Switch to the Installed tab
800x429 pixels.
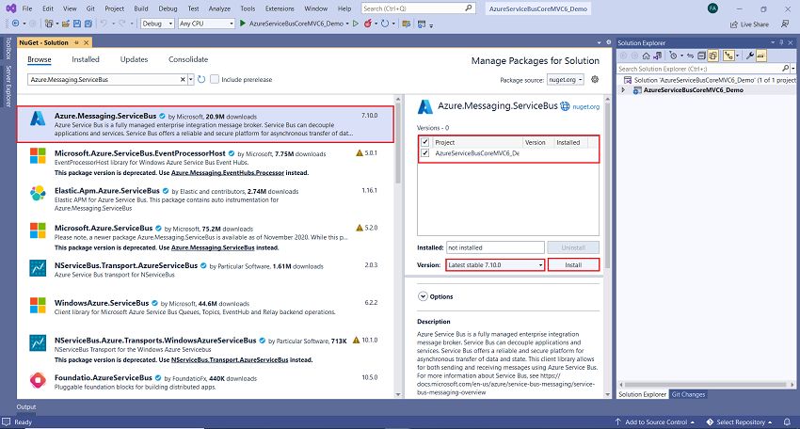(86, 59)
